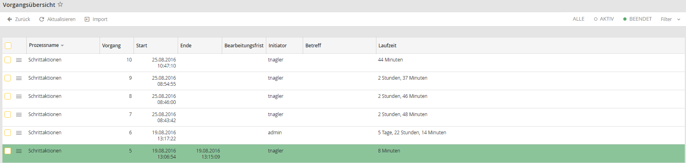
Task: Click the Import icon
Action: (x=87, y=19)
